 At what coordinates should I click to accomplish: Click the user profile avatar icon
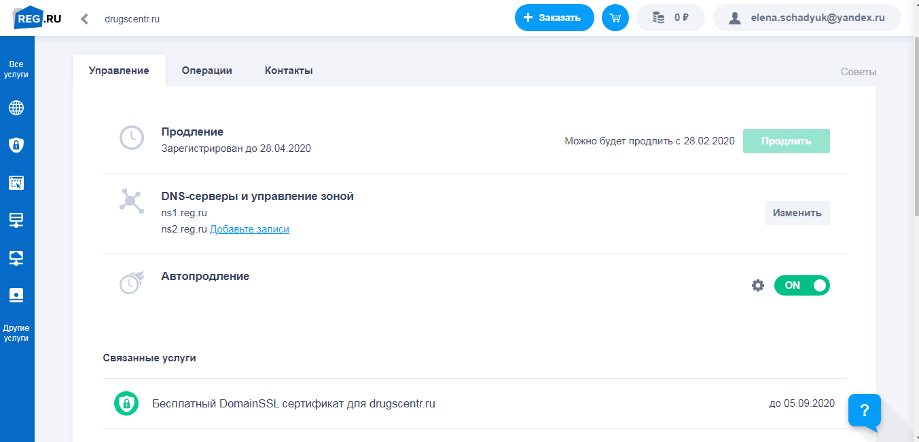click(734, 18)
